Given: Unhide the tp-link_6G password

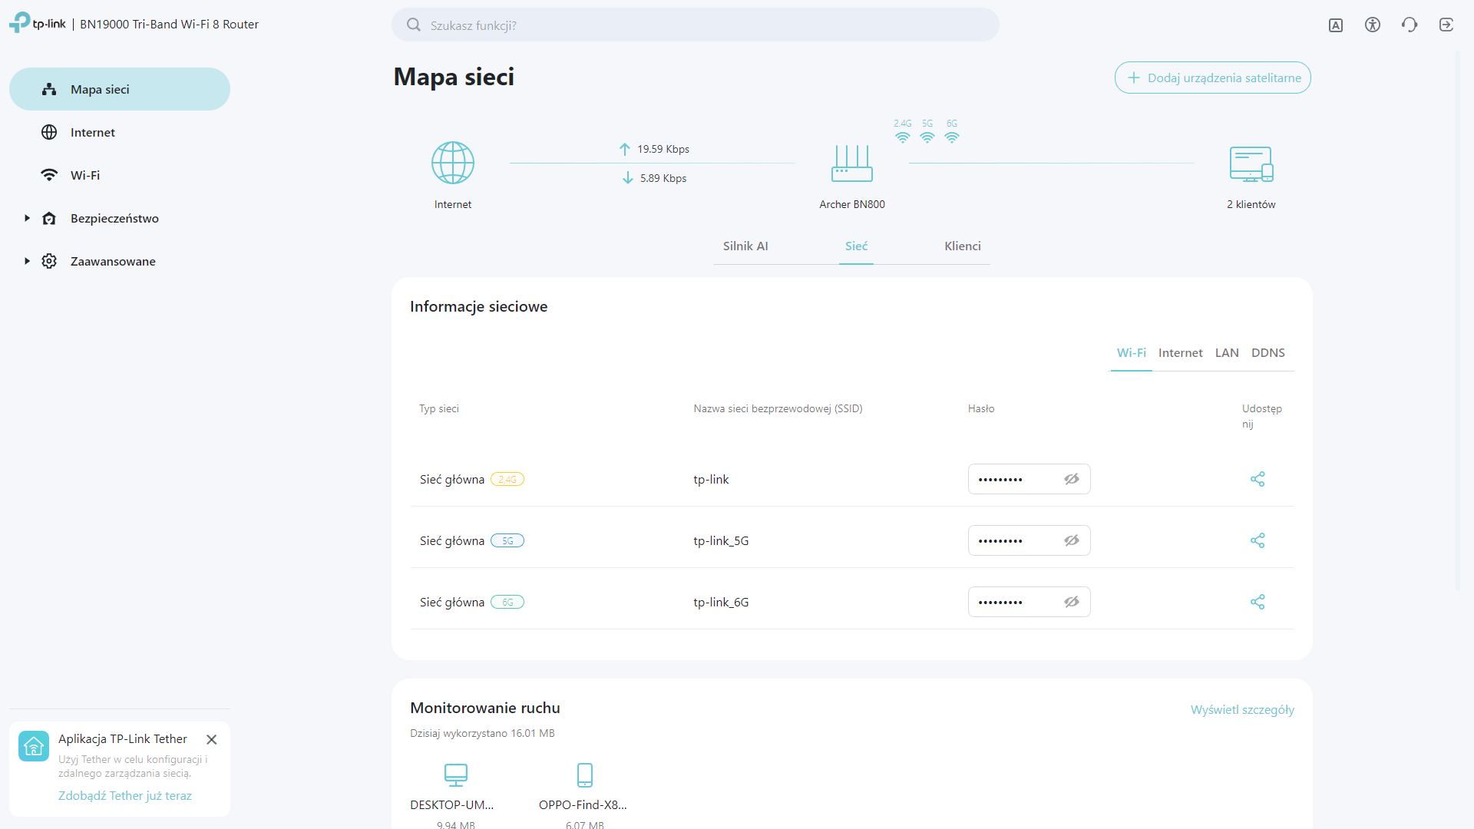Looking at the screenshot, I should point(1072,602).
